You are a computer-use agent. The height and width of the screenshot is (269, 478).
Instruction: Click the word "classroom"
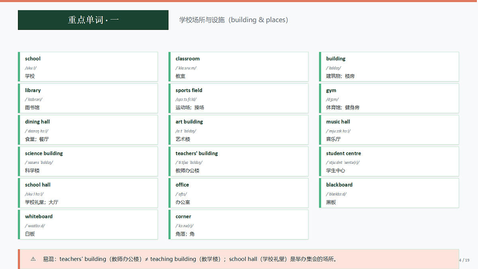[188, 59]
